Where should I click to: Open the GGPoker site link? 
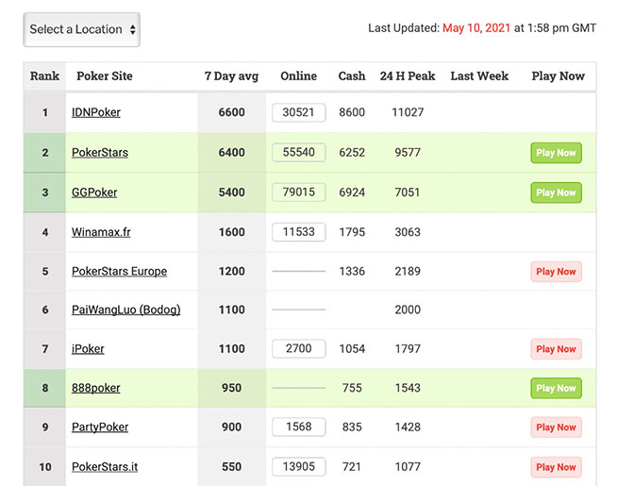coord(94,193)
